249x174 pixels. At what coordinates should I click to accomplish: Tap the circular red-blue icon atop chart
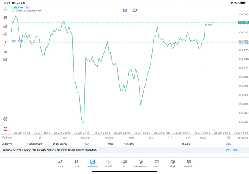(x=135, y=10)
